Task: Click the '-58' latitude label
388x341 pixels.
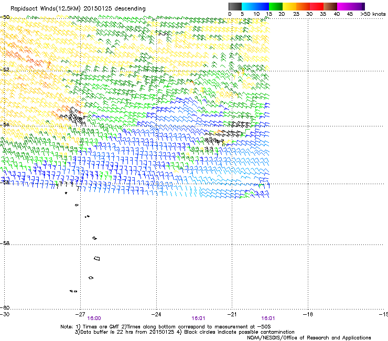Action: point(5,243)
